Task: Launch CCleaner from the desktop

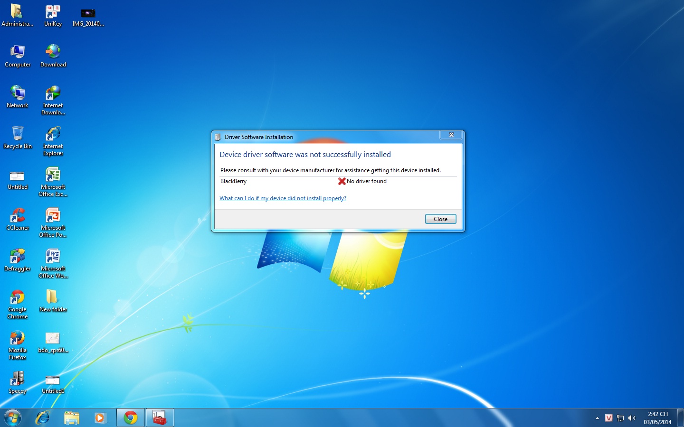Action: click(x=18, y=220)
